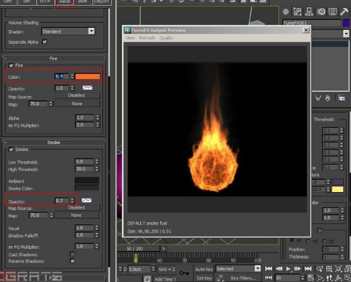Play the animation

point(288,268)
